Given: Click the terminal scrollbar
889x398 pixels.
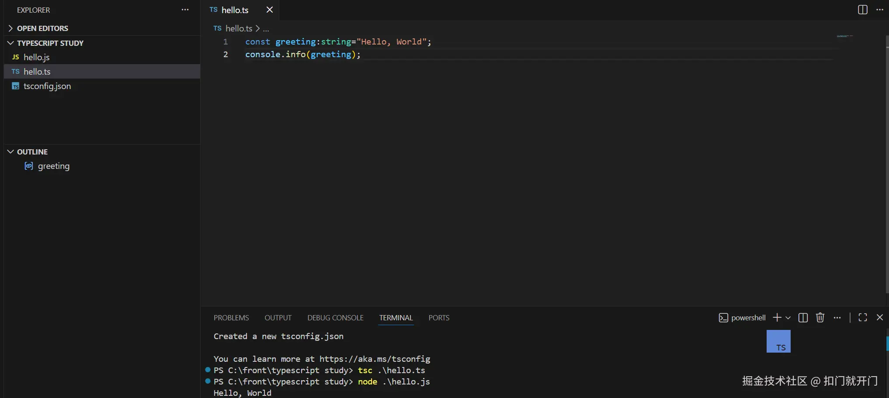Looking at the screenshot, I should point(887,343).
